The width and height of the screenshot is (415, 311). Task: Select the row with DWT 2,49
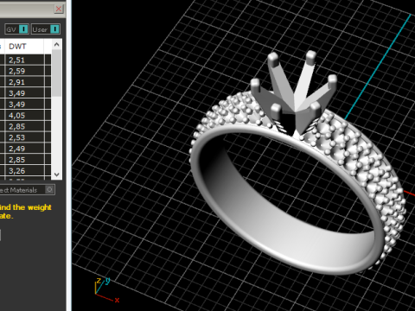[25, 149]
